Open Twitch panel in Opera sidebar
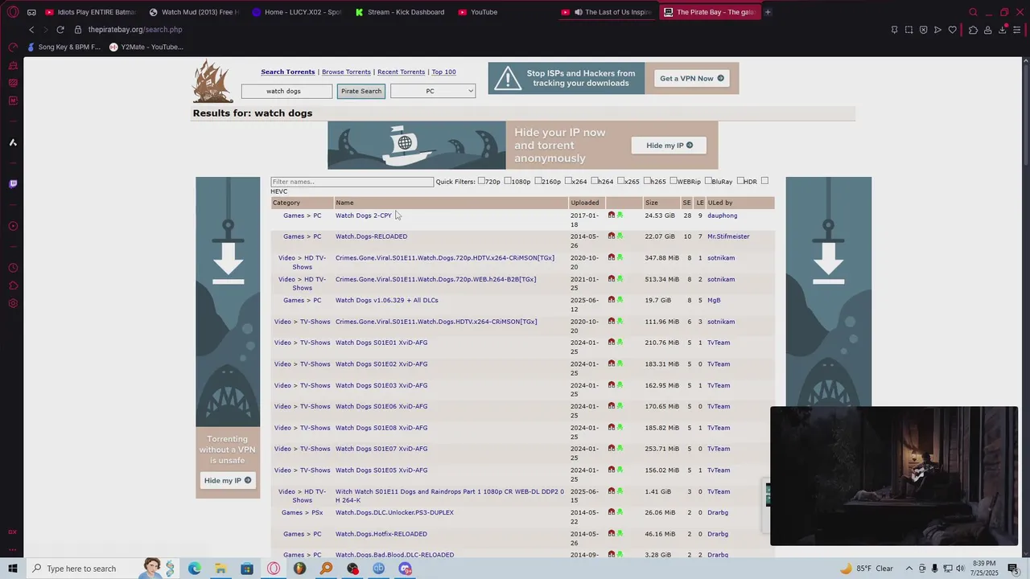This screenshot has height=579, width=1030. tap(13, 184)
